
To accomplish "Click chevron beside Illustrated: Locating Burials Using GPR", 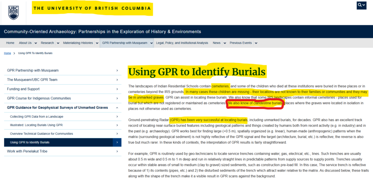I will tap(117, 125).
